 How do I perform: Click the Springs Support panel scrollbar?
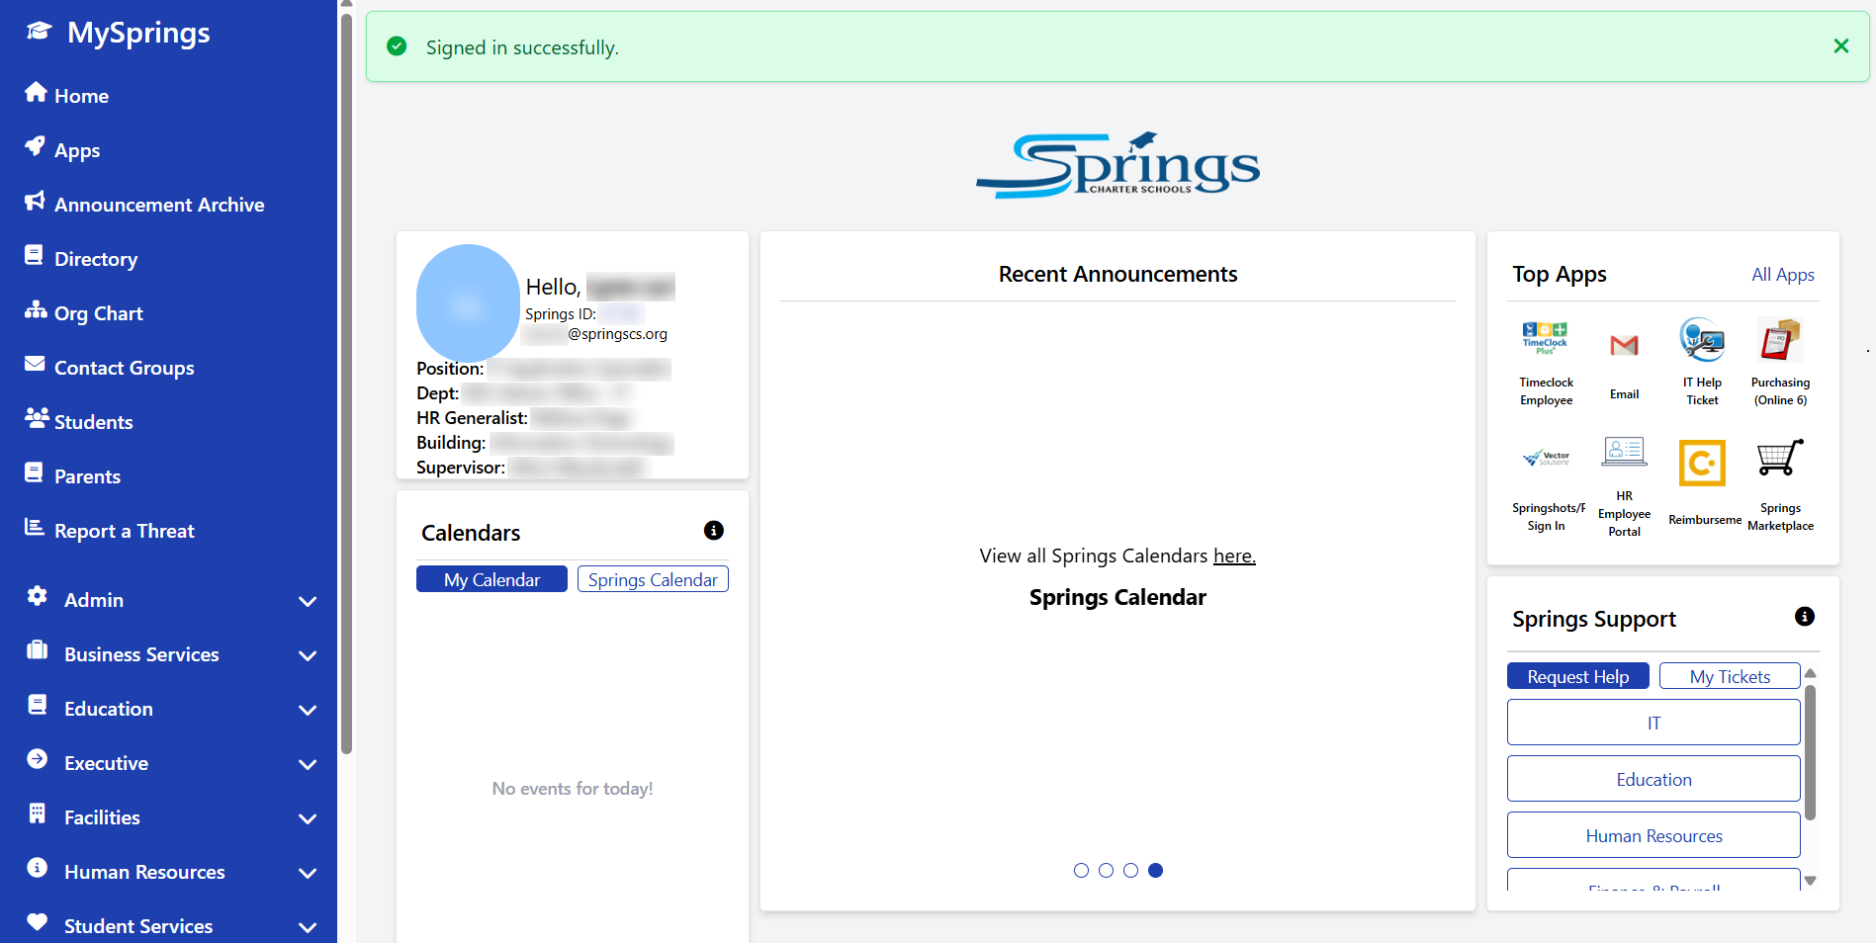(x=1810, y=751)
